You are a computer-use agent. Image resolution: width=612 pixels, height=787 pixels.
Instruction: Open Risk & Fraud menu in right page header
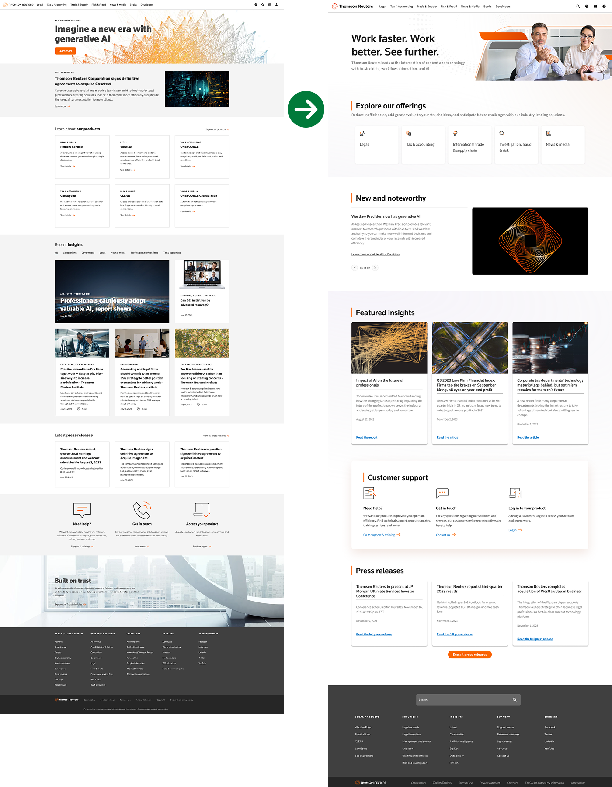point(449,7)
